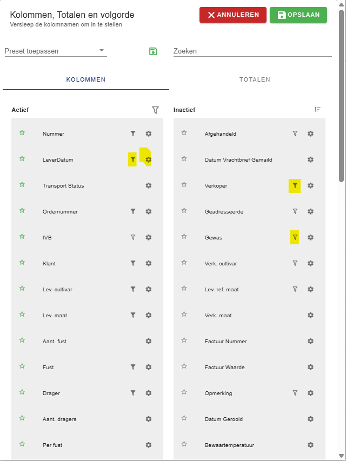The image size is (346, 474).
Task: Click the filter icon next to Verkoper
Action: coord(295,185)
